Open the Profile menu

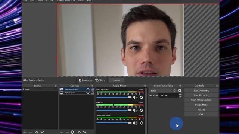coord(50,1)
